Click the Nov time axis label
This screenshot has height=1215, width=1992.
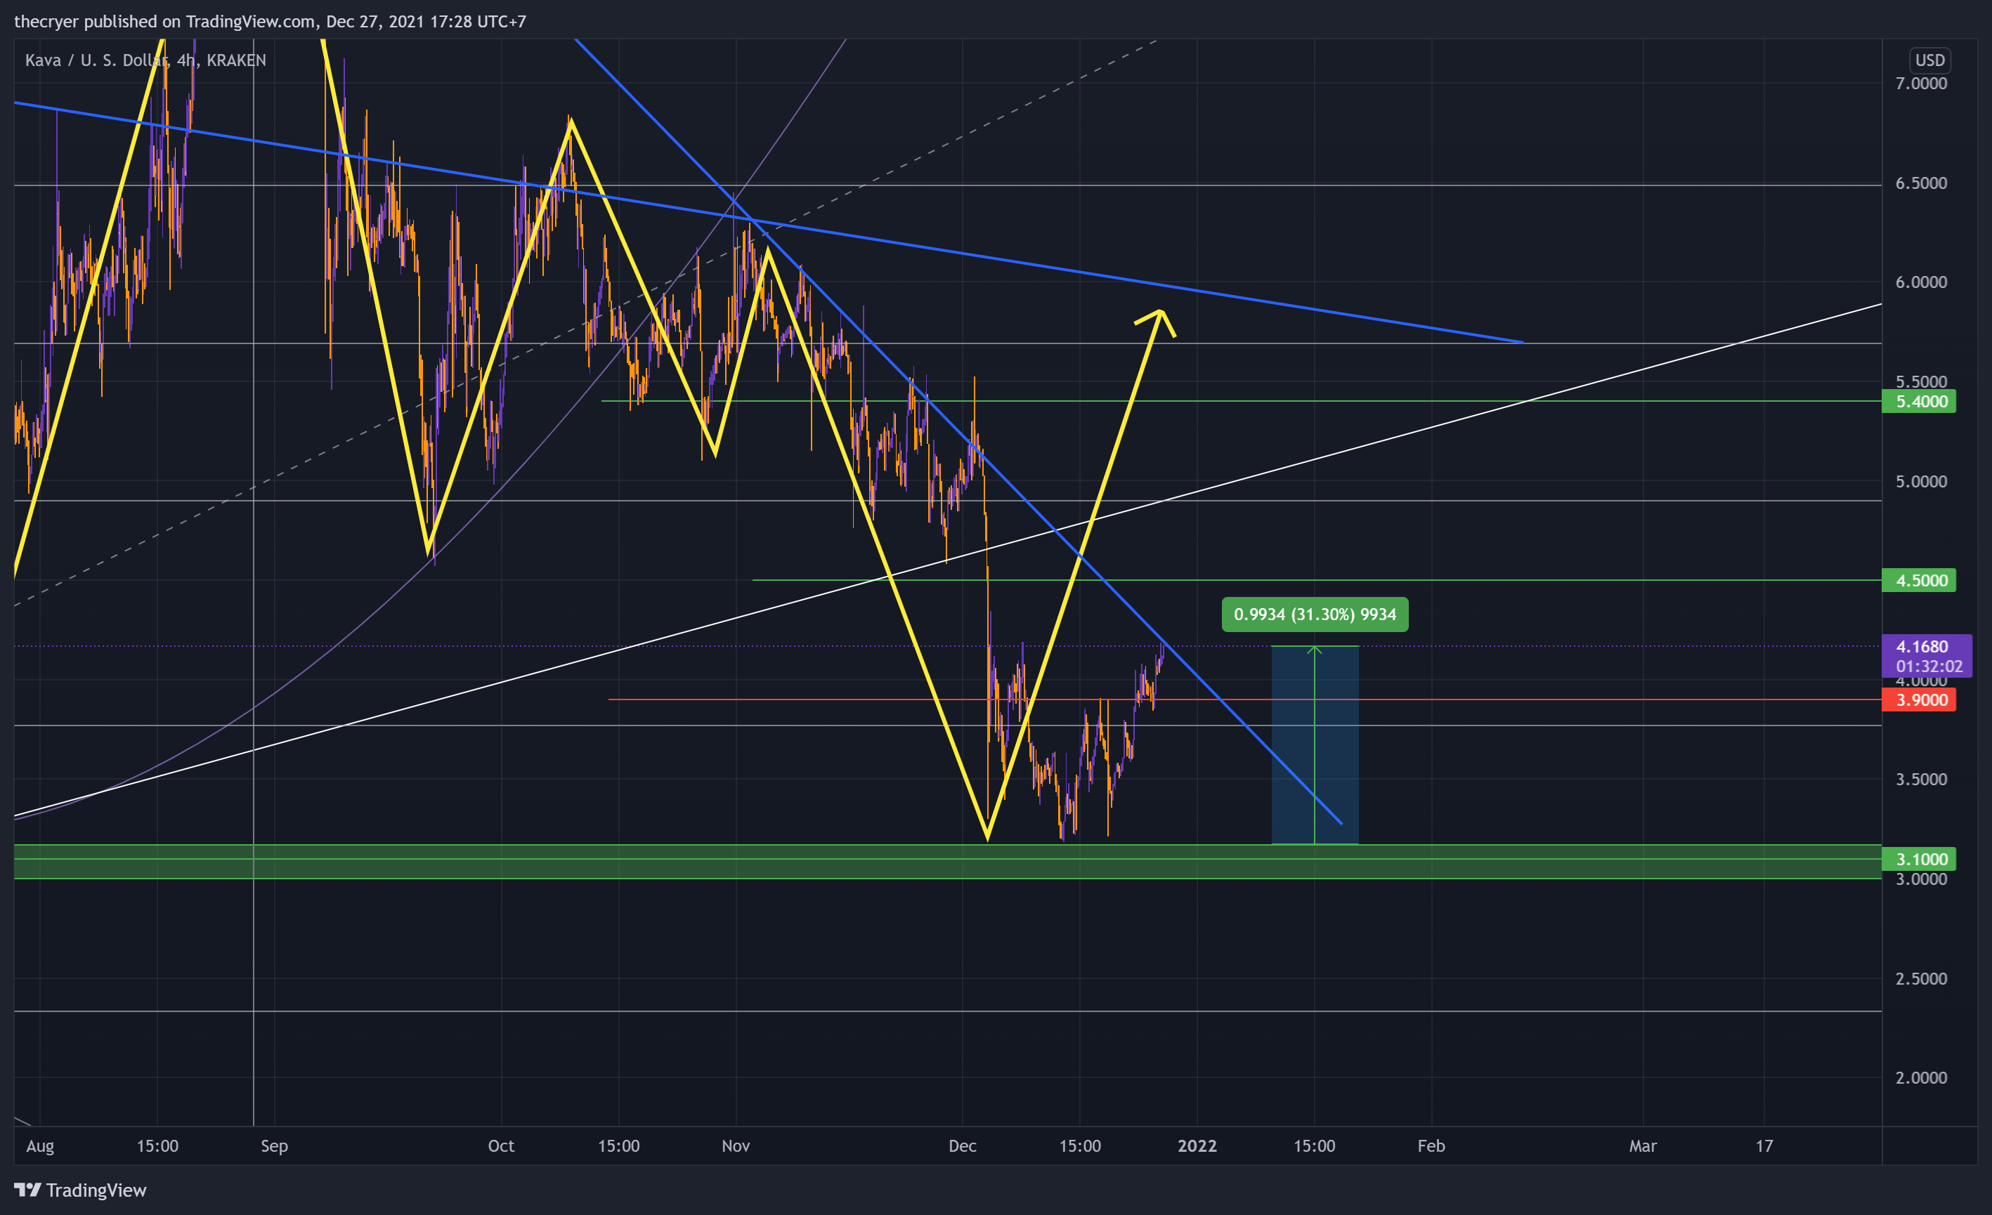click(x=736, y=1145)
